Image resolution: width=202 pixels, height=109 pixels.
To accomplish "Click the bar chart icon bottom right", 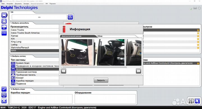I will point(191,101).
